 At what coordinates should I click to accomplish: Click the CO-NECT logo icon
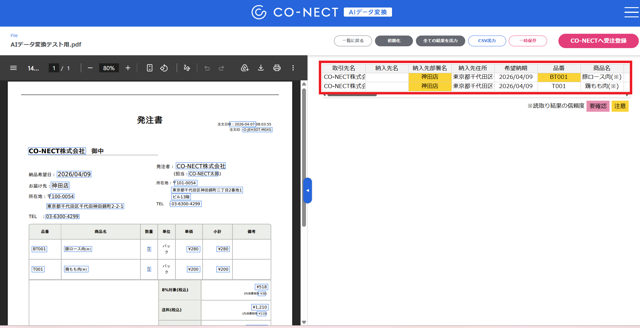click(259, 12)
